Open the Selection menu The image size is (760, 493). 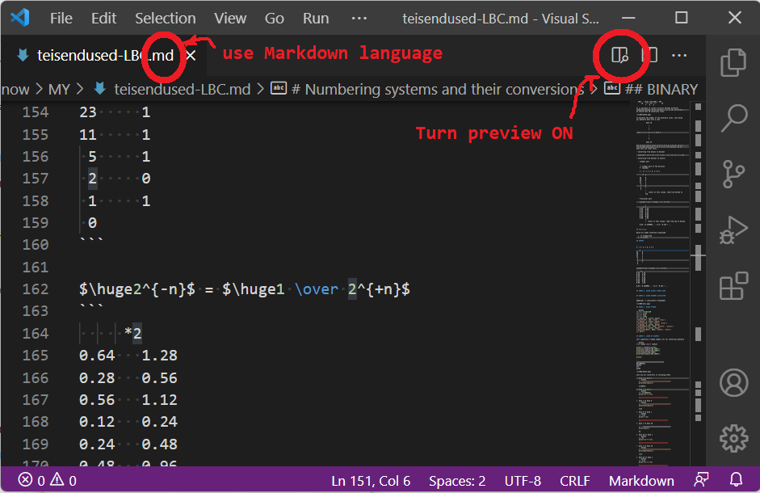[166, 19]
